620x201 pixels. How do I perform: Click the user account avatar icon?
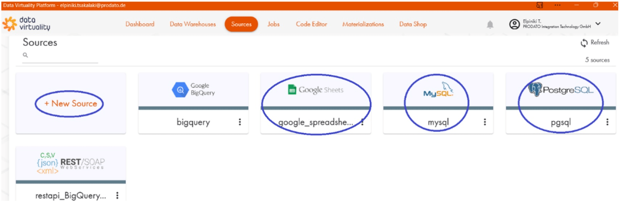pyautogui.click(x=514, y=24)
